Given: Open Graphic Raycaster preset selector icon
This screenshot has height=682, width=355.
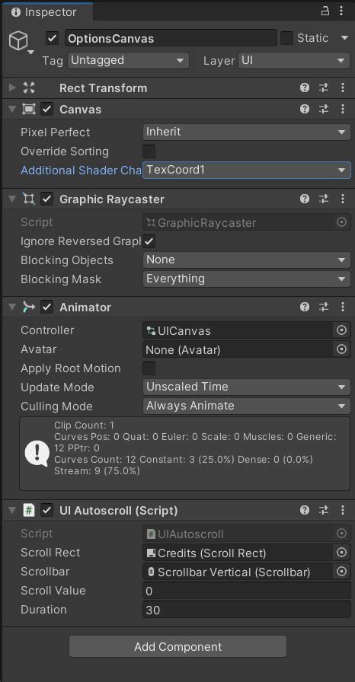Looking at the screenshot, I should [324, 199].
